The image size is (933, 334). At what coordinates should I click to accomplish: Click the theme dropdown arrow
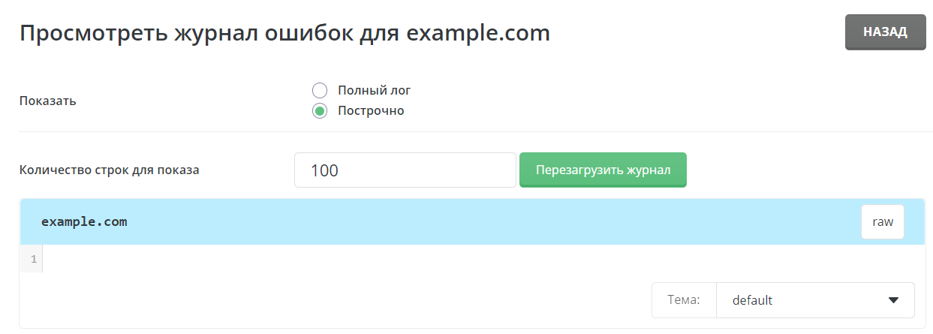coord(893,300)
